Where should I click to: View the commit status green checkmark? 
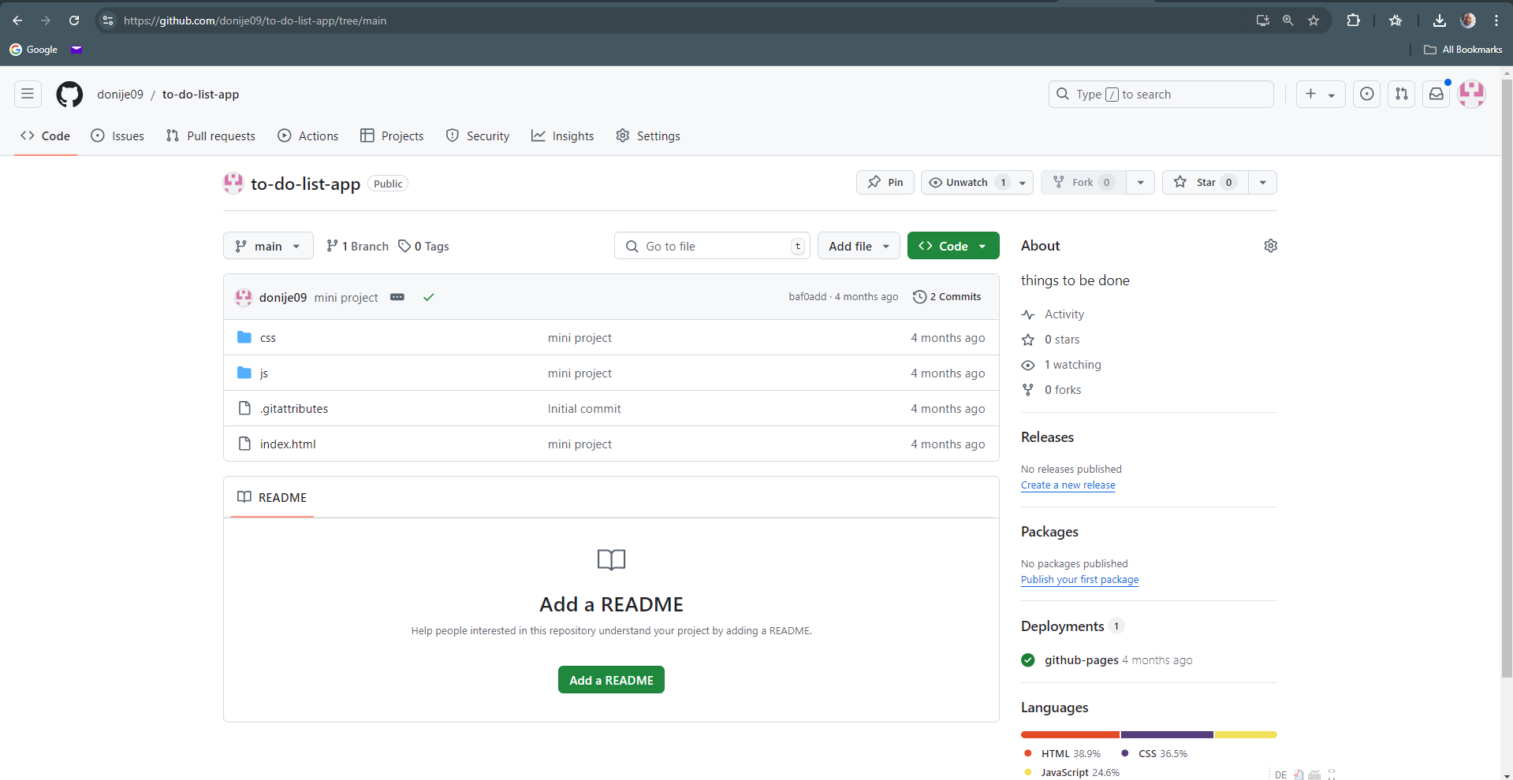[x=429, y=297]
